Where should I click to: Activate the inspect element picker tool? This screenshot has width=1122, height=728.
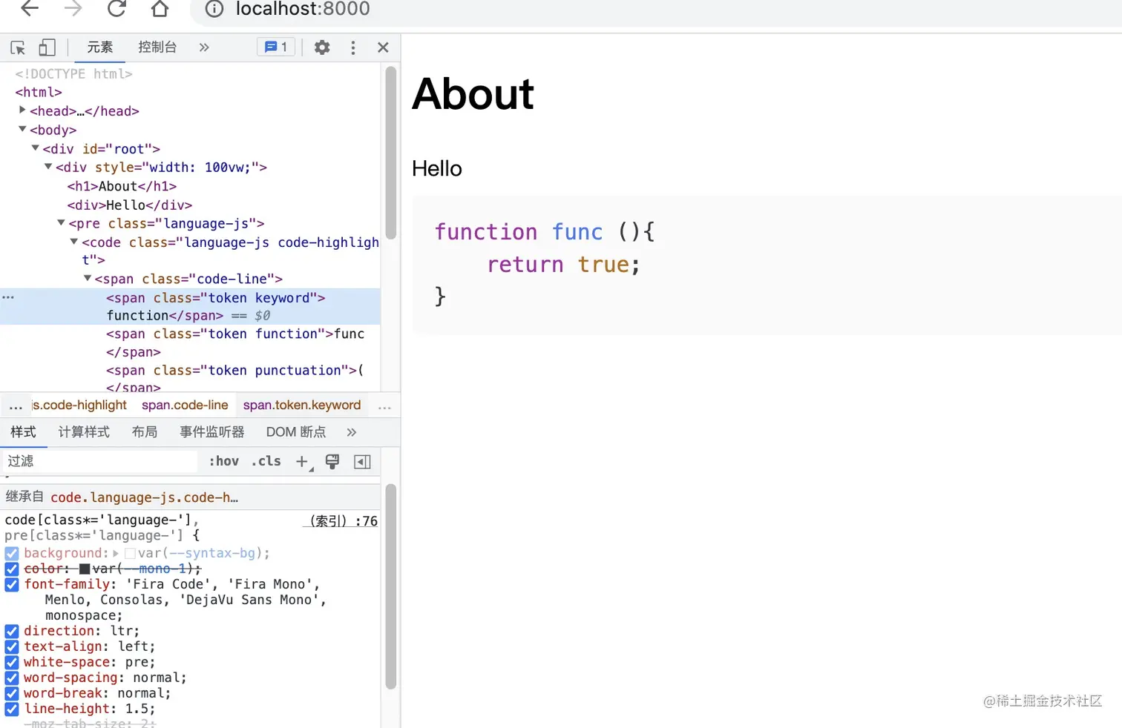(x=18, y=48)
